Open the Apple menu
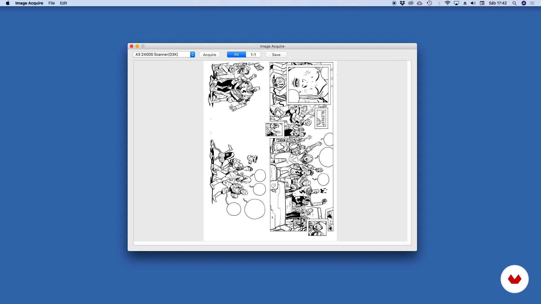Image resolution: width=541 pixels, height=304 pixels. click(8, 3)
